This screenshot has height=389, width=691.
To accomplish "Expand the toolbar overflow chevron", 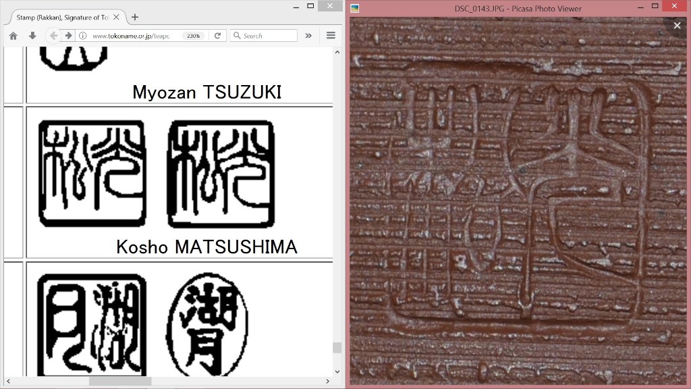I will point(308,36).
